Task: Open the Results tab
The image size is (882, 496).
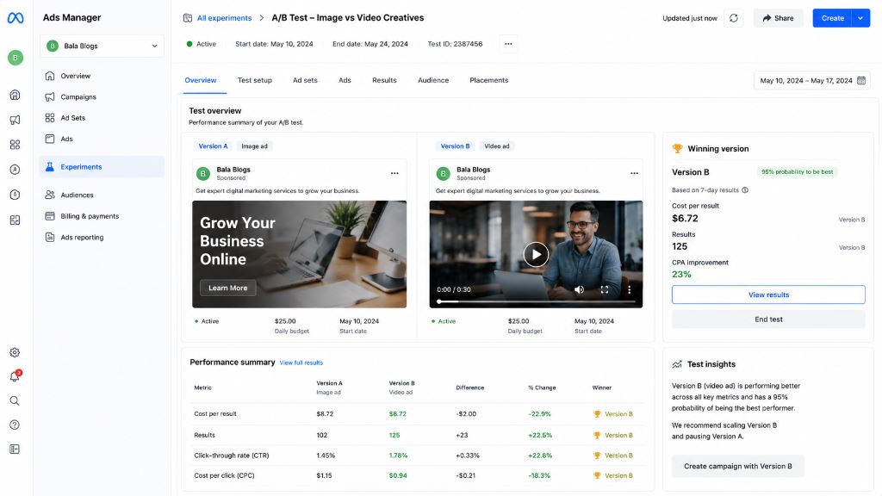Action: click(x=384, y=80)
